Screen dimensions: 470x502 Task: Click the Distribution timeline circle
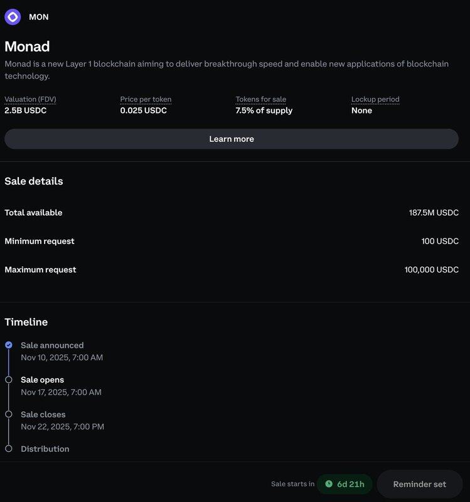click(x=9, y=449)
